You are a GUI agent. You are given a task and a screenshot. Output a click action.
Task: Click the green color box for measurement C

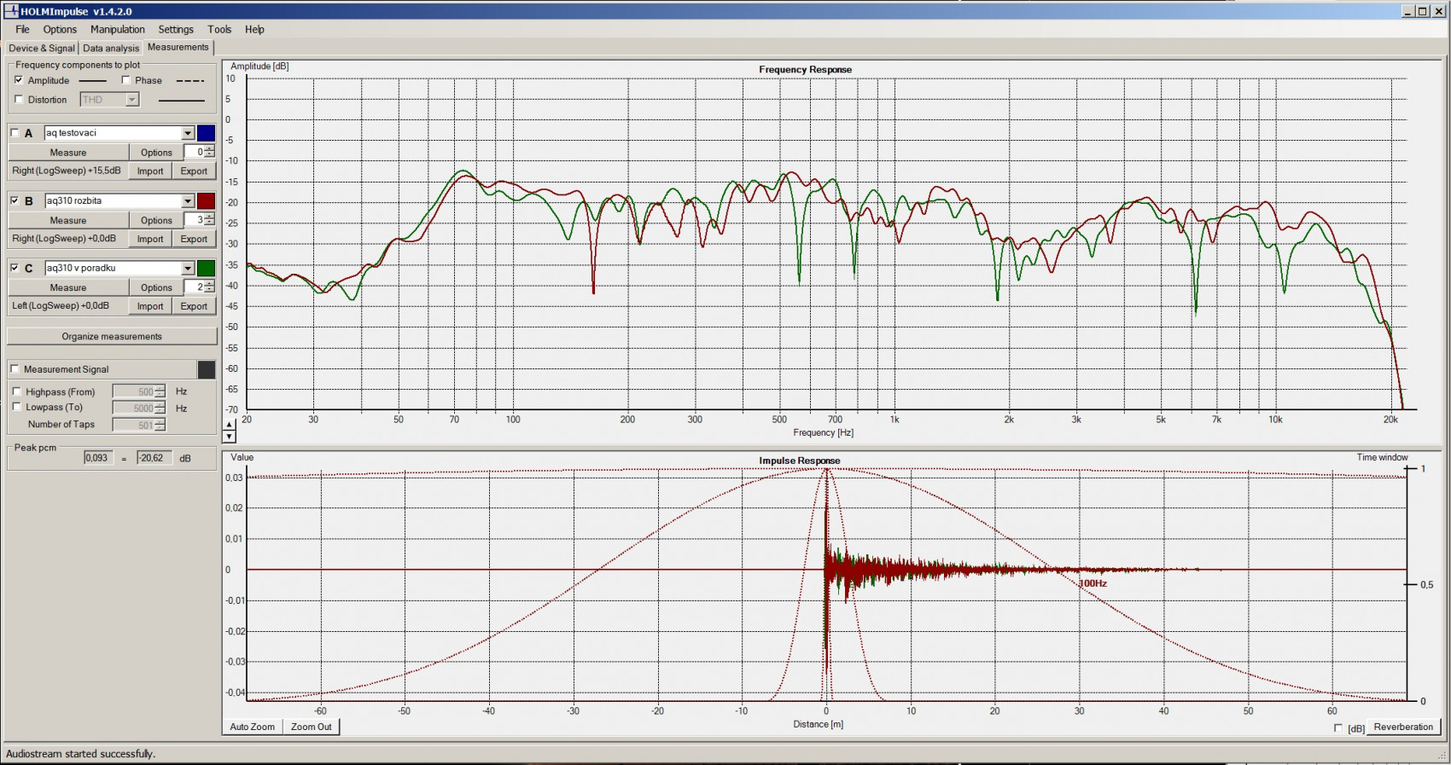point(206,269)
